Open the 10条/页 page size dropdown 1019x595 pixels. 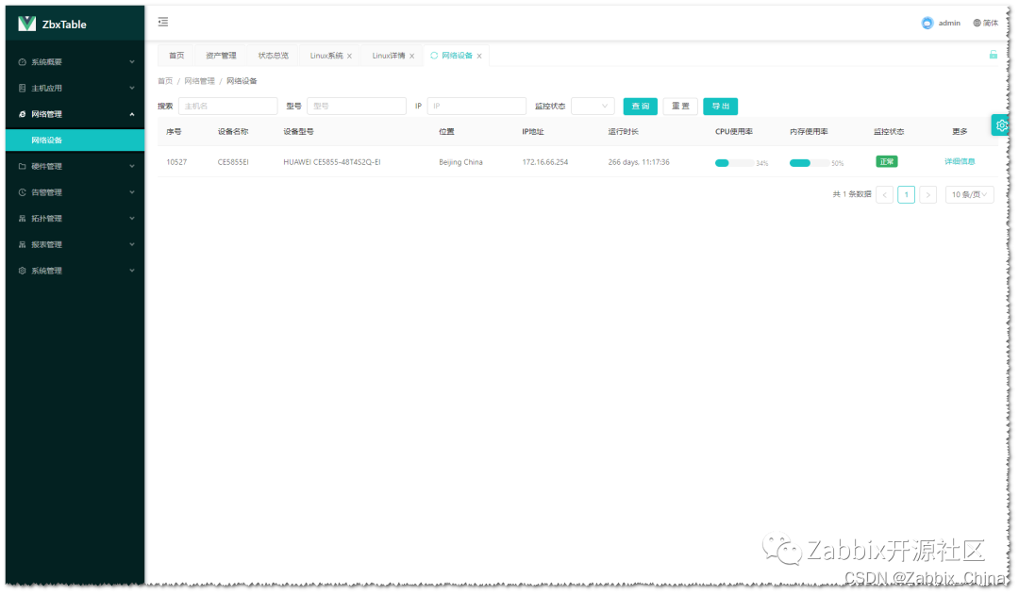[969, 193]
